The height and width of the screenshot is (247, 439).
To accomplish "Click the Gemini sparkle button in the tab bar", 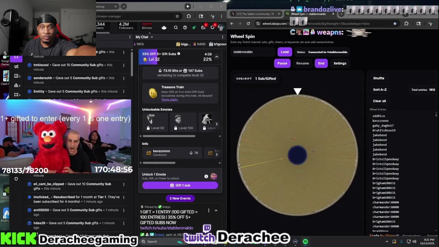I will coord(188,6).
